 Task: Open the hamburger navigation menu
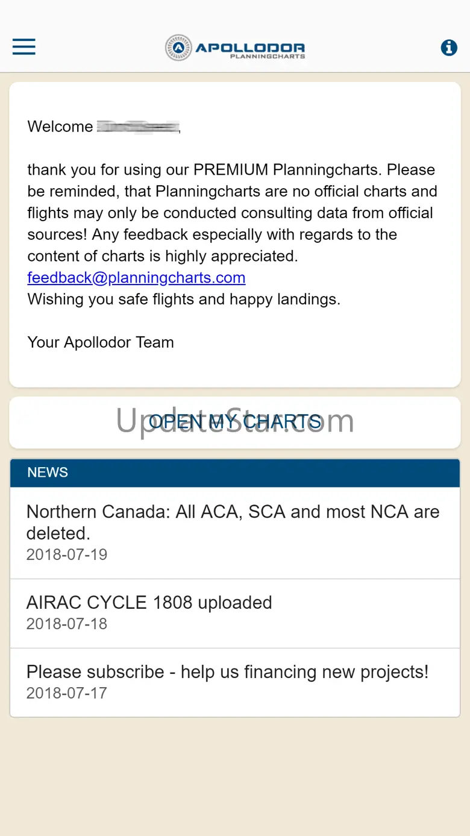24,47
